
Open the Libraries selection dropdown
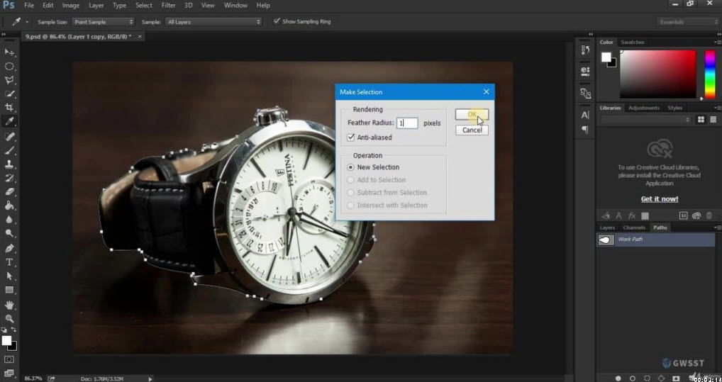(x=645, y=120)
